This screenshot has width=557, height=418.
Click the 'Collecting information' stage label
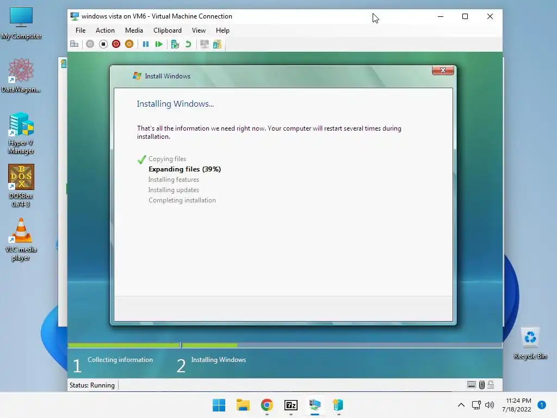click(120, 360)
